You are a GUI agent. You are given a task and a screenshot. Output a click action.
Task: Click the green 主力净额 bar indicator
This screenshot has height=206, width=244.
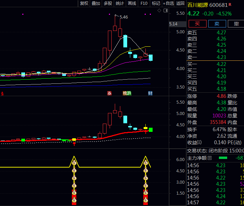pyautogui.click(x=223, y=158)
